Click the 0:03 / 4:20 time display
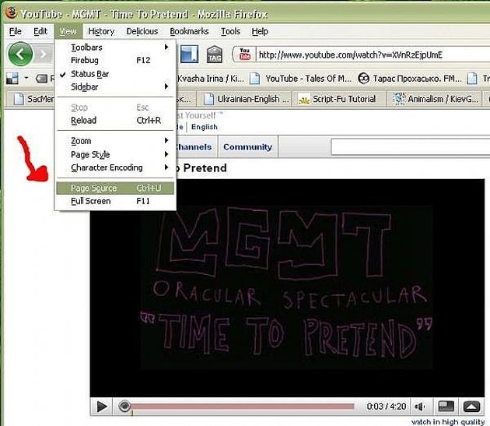Viewport: 490px width, 426px height. 387,407
